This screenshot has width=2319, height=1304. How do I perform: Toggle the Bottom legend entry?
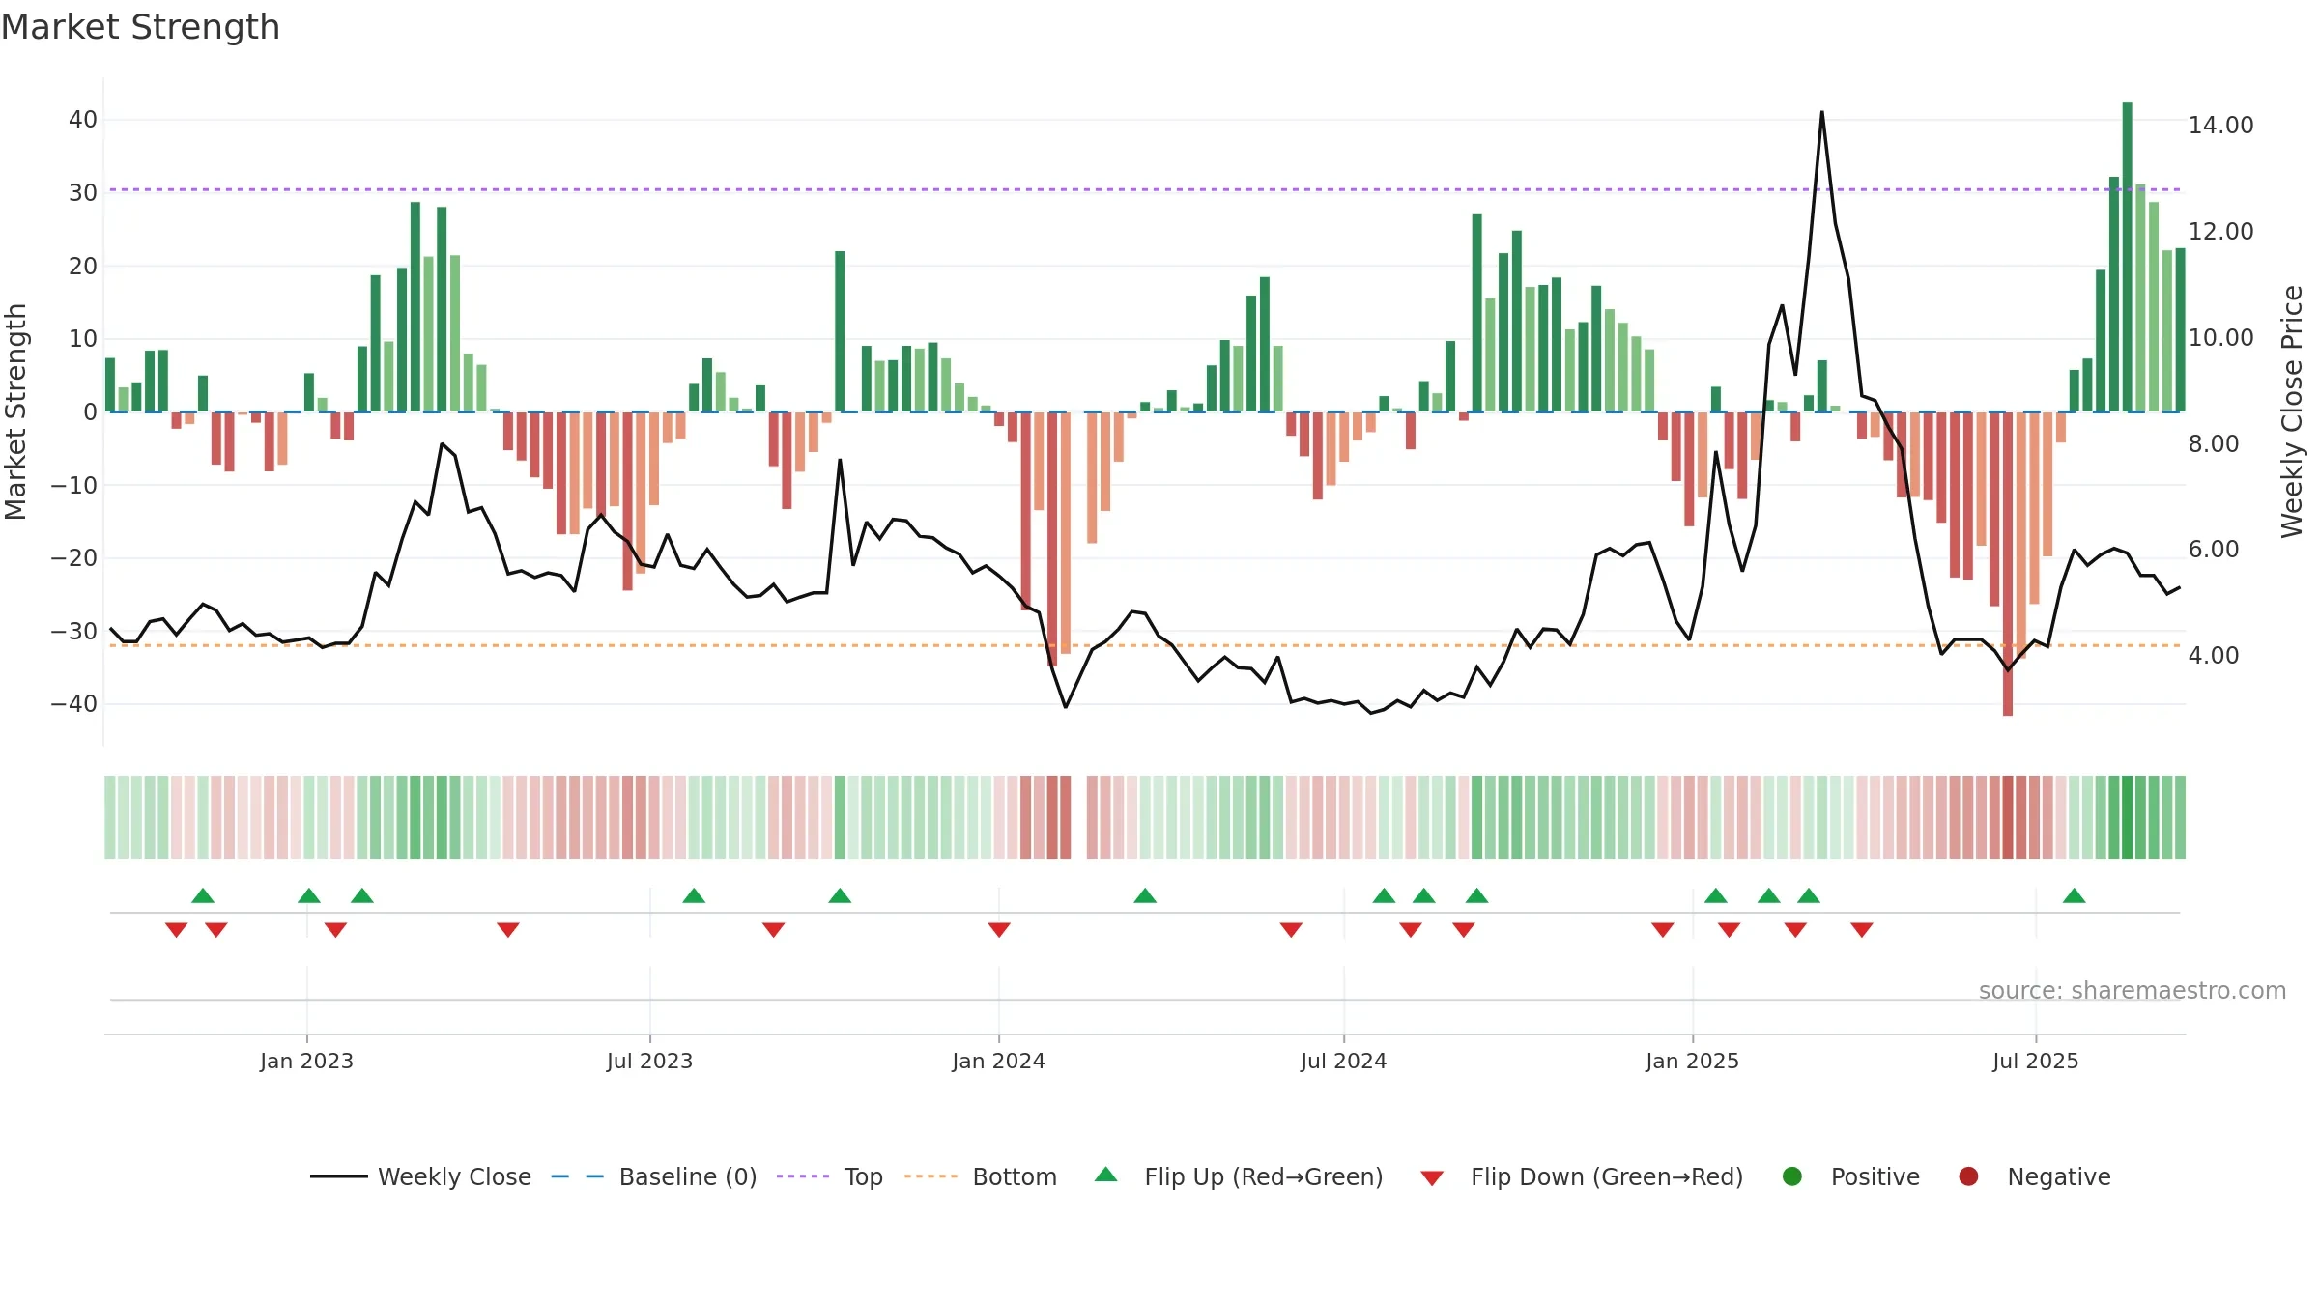pos(981,1176)
